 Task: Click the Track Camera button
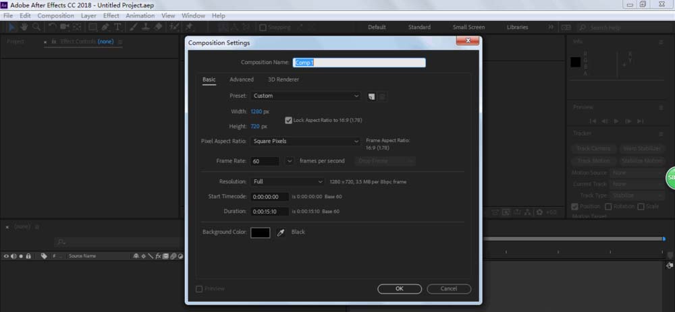click(593, 149)
